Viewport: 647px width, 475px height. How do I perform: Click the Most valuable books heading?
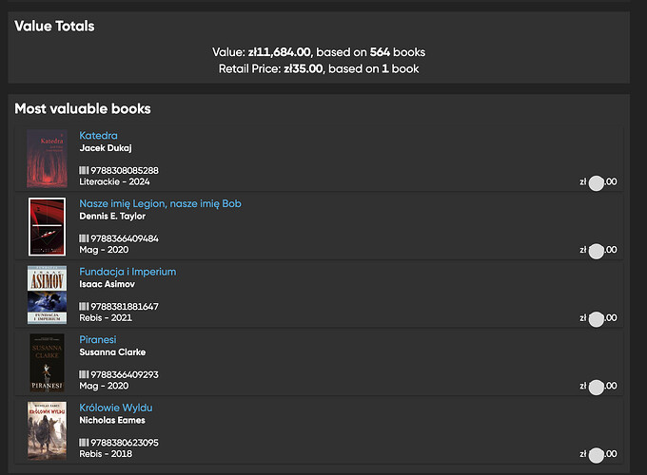click(82, 108)
